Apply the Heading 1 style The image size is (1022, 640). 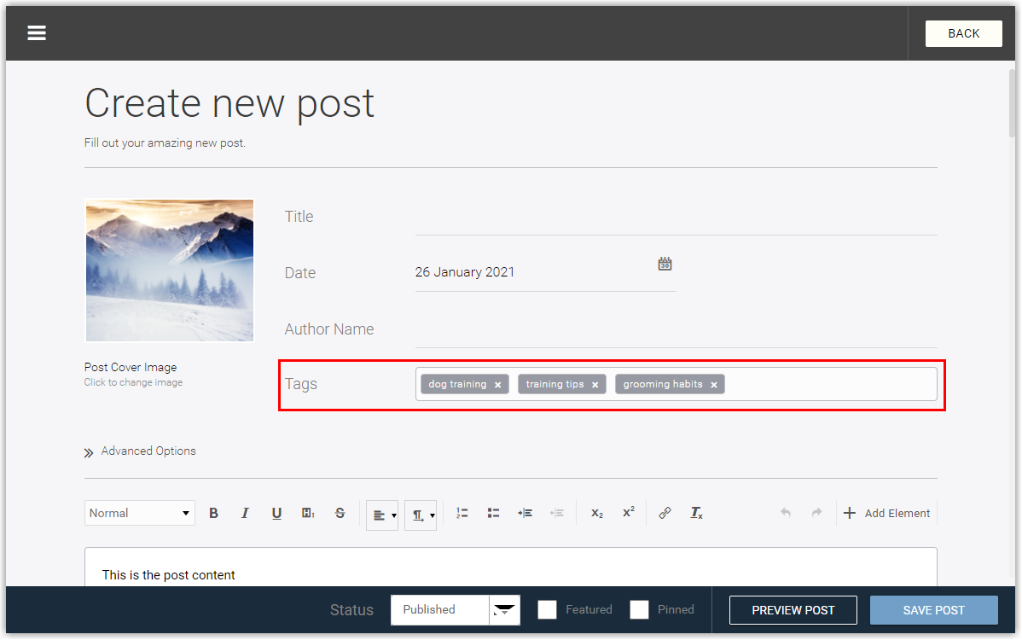pyautogui.click(x=307, y=512)
